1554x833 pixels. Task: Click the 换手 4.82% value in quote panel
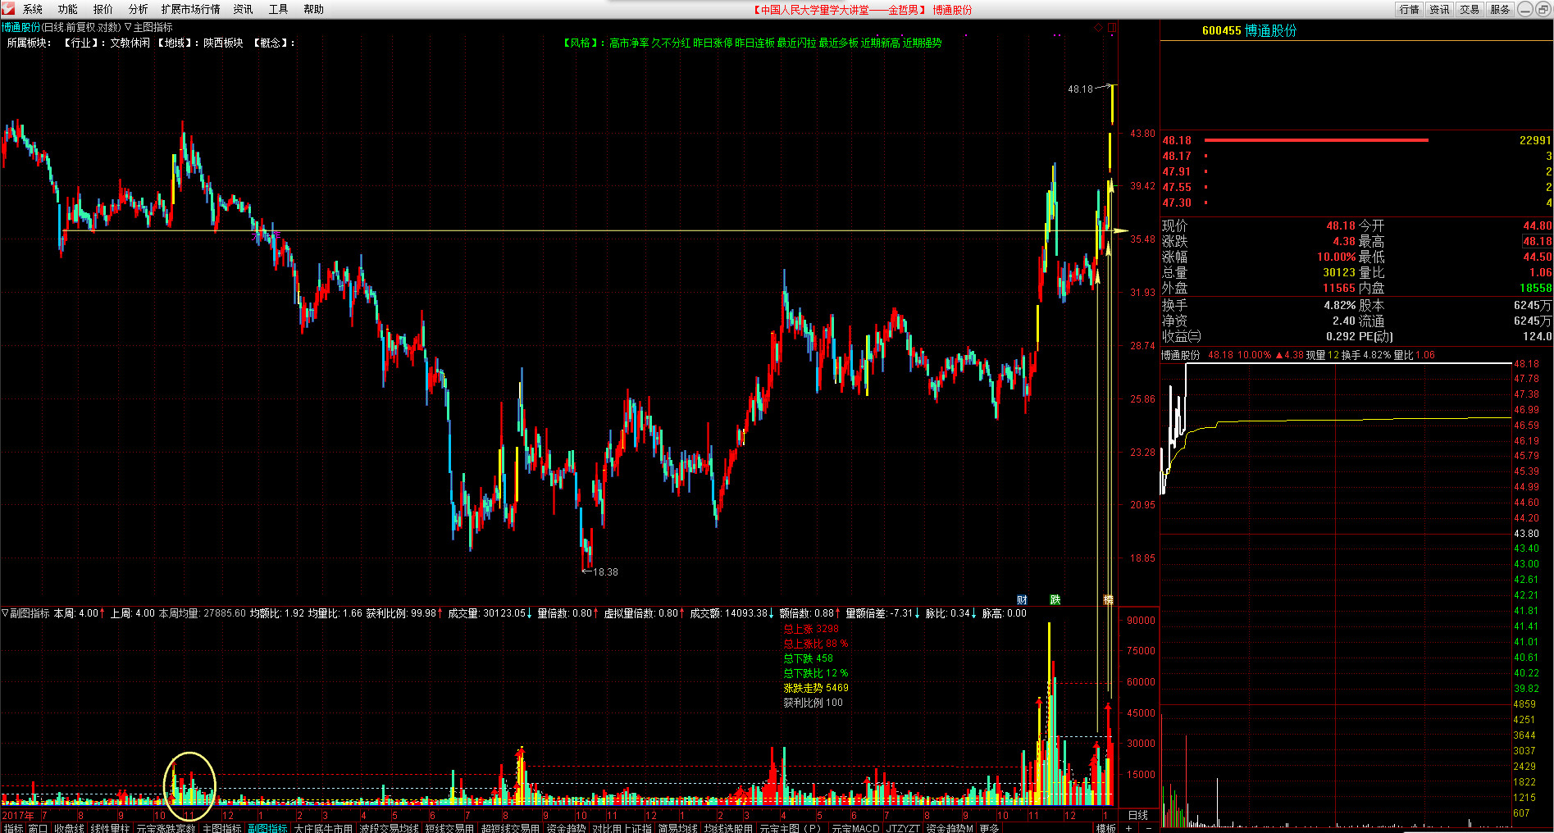(x=1339, y=305)
